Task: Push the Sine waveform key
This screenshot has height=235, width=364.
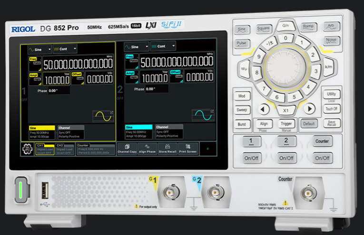Action: tap(242, 29)
